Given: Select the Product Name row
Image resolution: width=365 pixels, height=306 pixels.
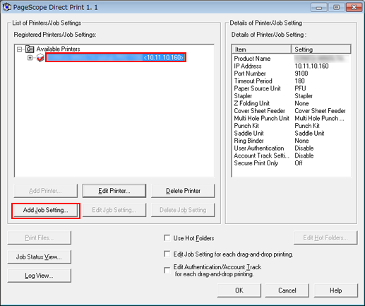Looking at the screenshot, I should pyautogui.click(x=292, y=59).
